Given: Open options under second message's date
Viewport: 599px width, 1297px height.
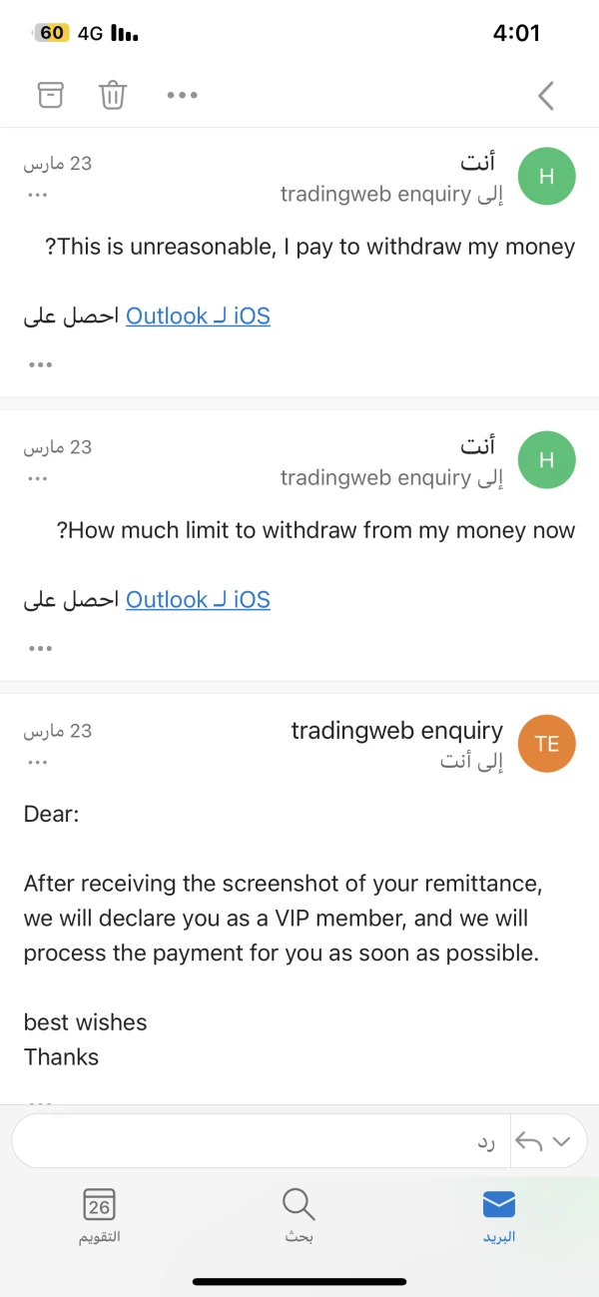Looking at the screenshot, I should 38,477.
